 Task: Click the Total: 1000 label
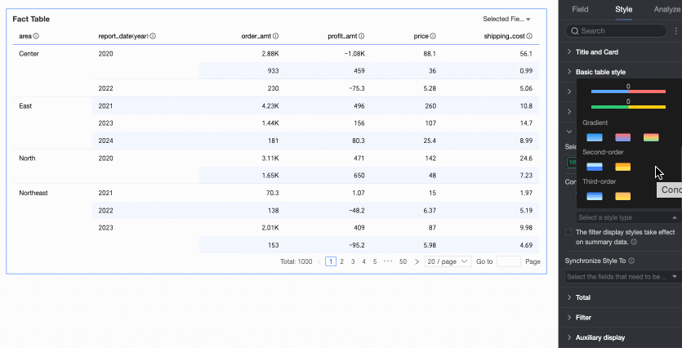click(296, 262)
